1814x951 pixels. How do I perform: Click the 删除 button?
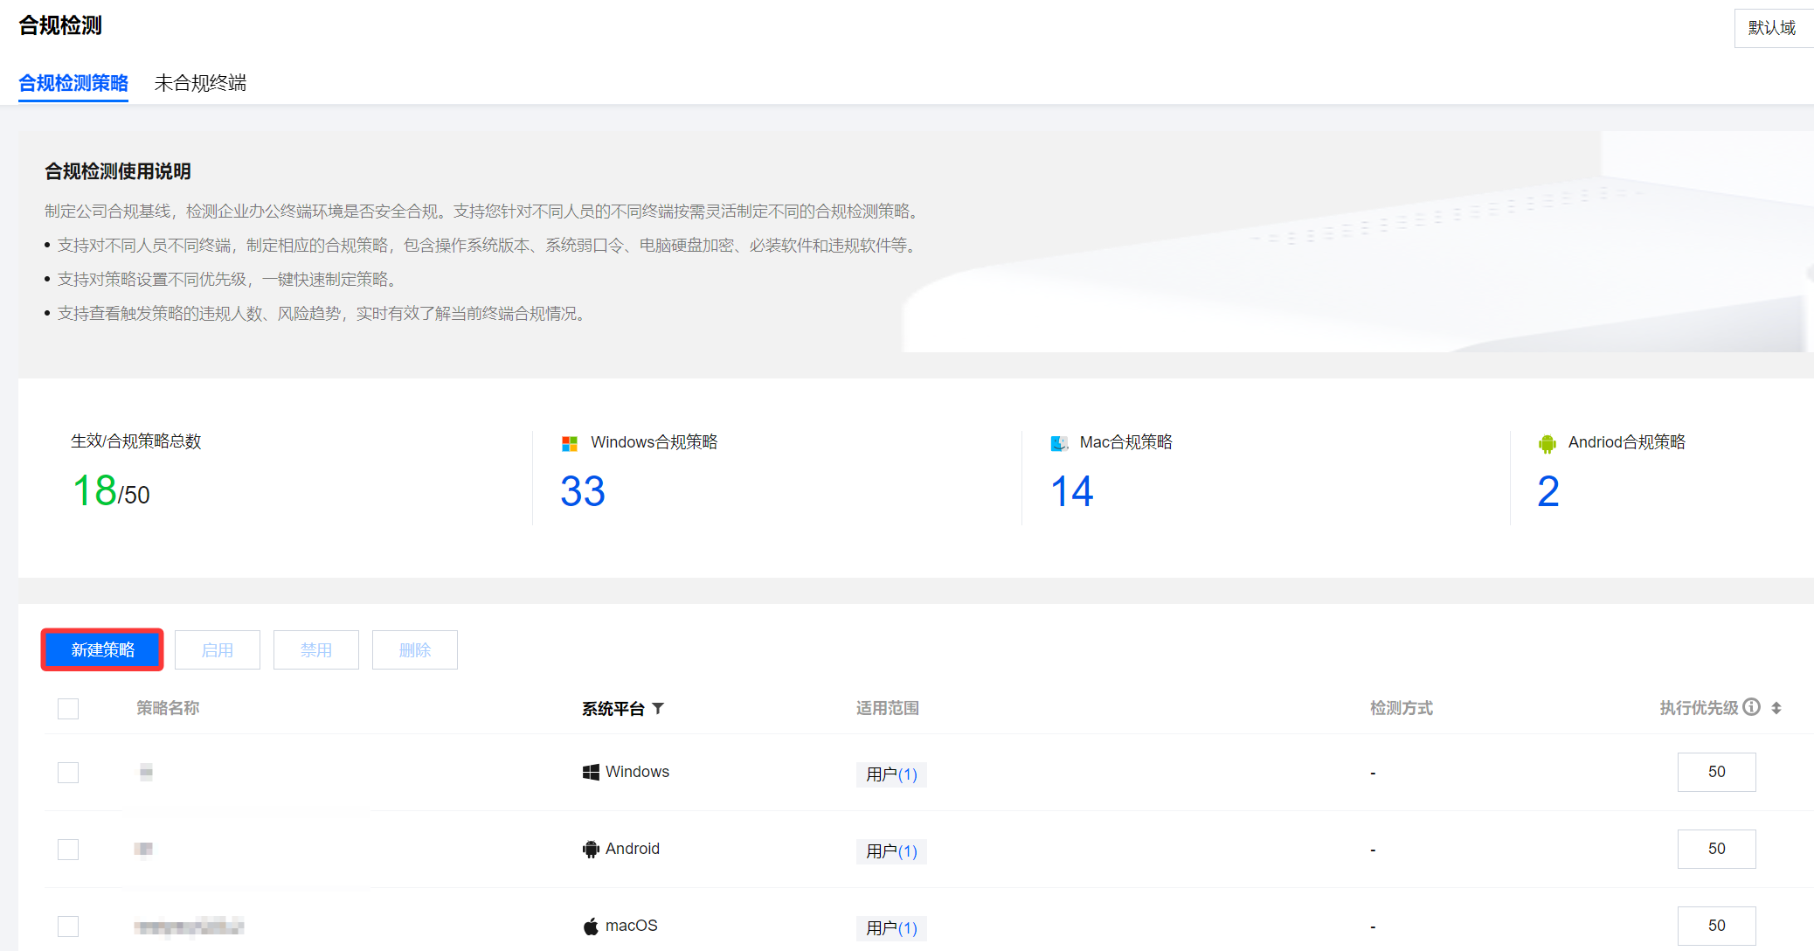click(x=414, y=649)
